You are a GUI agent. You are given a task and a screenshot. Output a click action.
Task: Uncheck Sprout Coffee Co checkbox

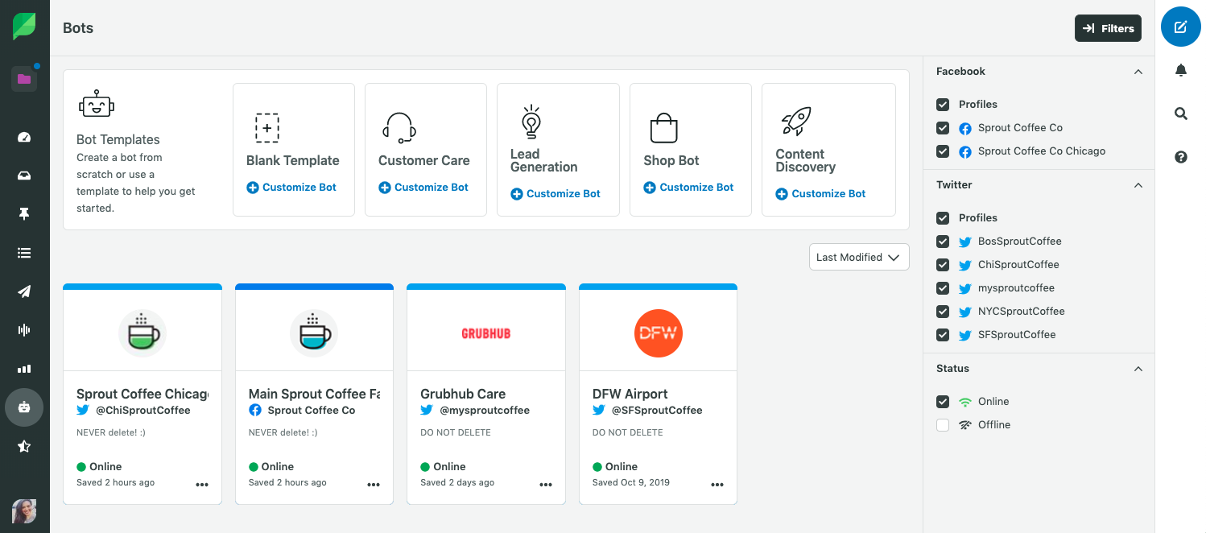(943, 128)
